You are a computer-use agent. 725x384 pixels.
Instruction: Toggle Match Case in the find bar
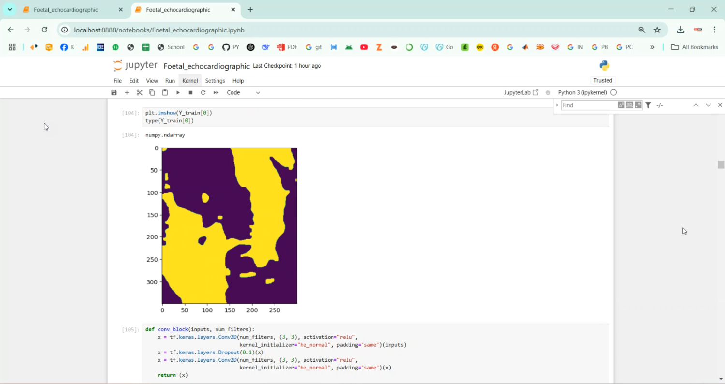[621, 105]
